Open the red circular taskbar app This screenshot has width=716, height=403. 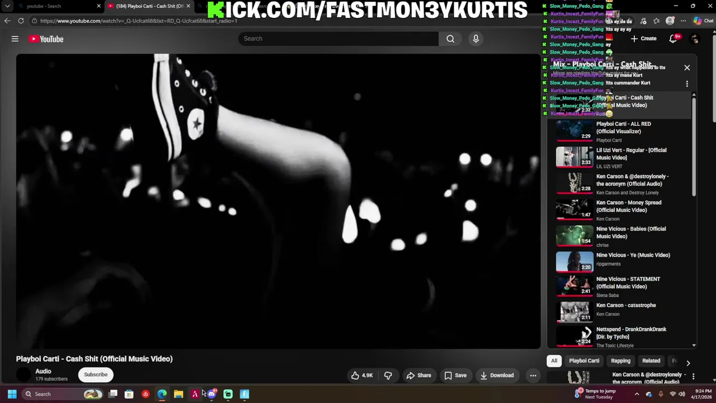pyautogui.click(x=146, y=394)
